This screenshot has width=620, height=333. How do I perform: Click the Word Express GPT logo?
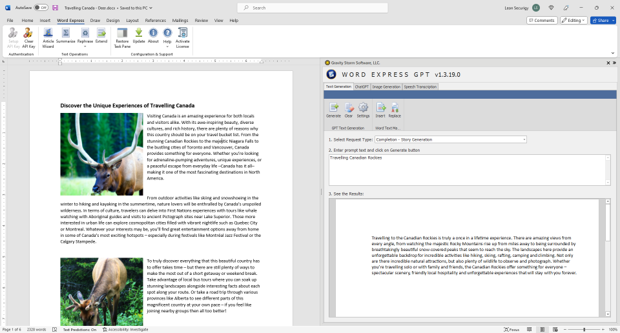pos(331,74)
